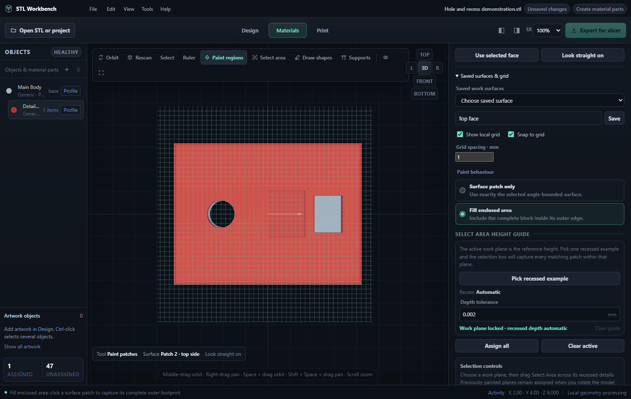The width and height of the screenshot is (631, 399).
Task: Click the Show all artwork link
Action: [x=22, y=347]
